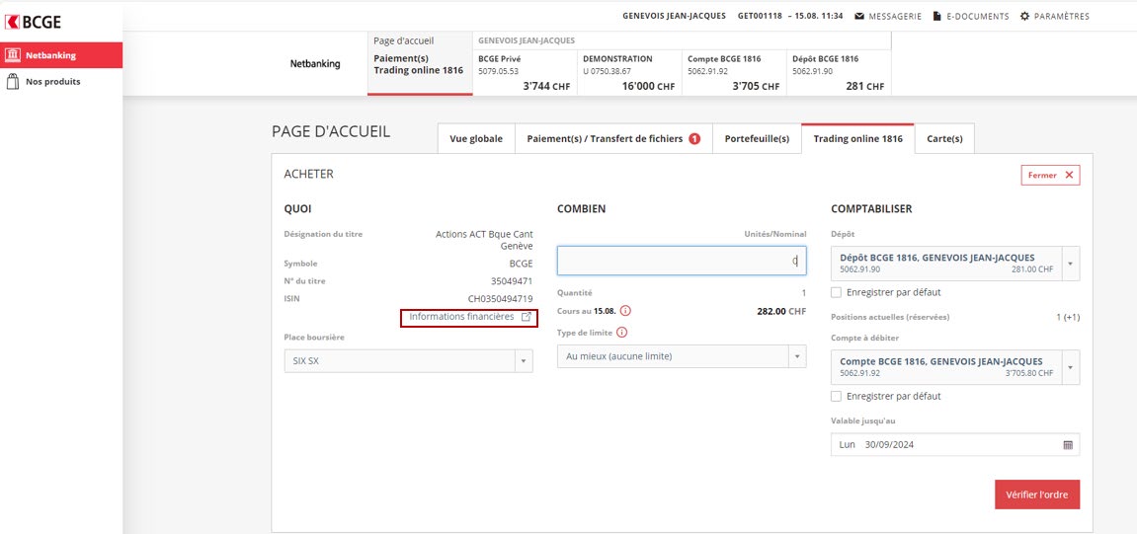Click user name GENEVOIS JEAN-JACQUES in top bar
Viewport: 1137px width, 534px height.
(674, 16)
